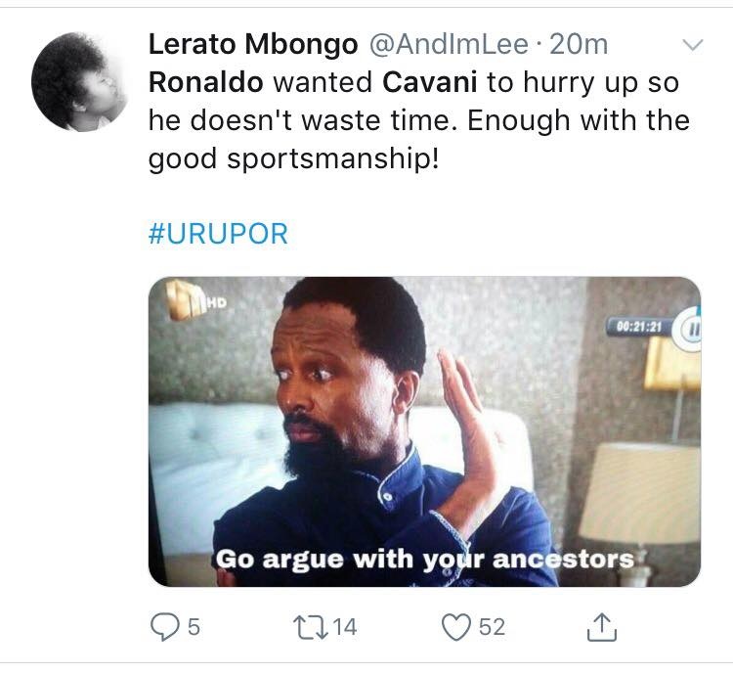Open Lerato Mbongo's profile picture

coord(80,81)
